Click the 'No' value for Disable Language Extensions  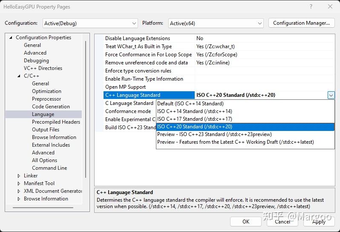200,38
